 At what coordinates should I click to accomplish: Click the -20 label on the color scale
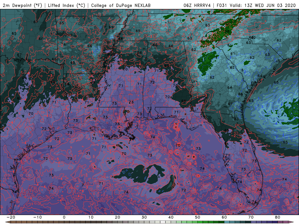coord(11,217)
